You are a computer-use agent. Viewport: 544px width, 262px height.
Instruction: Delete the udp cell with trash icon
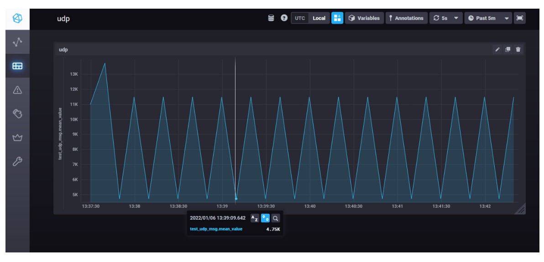tap(518, 50)
